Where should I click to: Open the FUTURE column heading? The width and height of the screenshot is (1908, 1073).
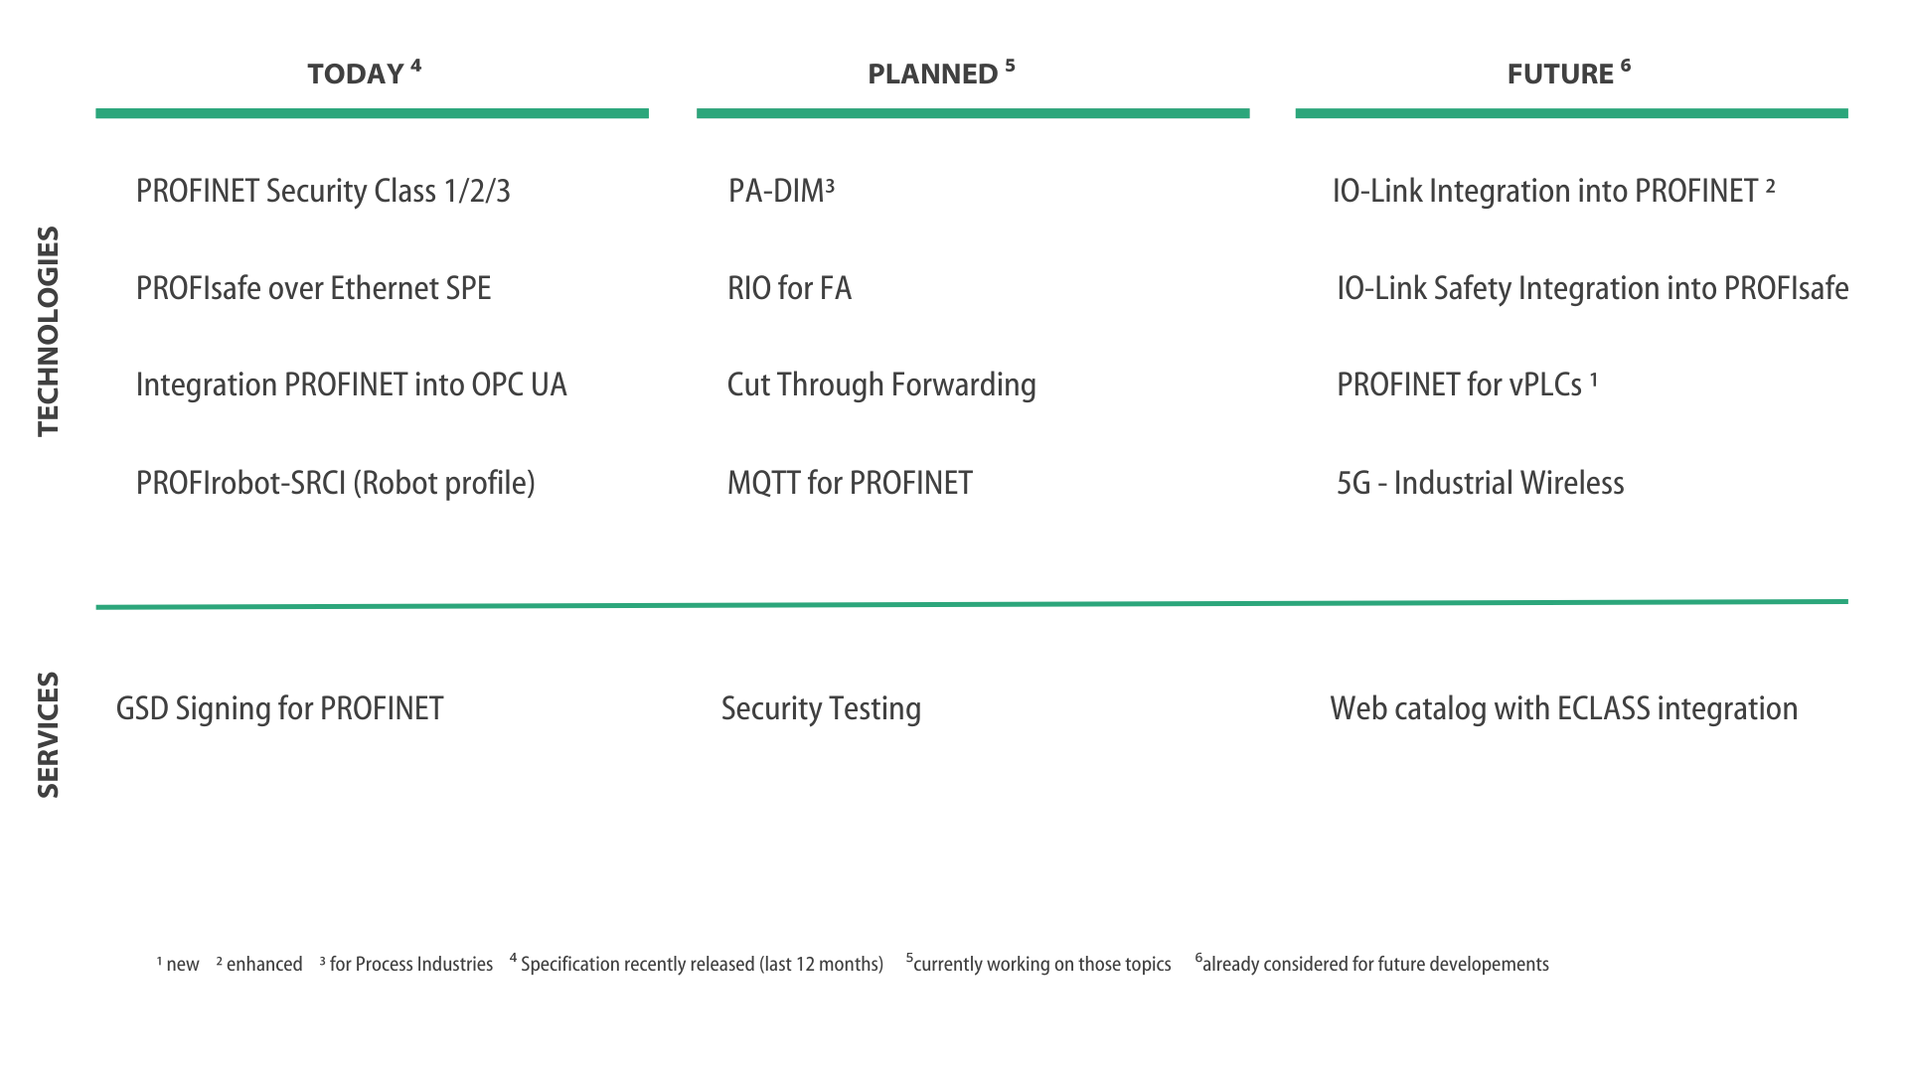pyautogui.click(x=1567, y=74)
